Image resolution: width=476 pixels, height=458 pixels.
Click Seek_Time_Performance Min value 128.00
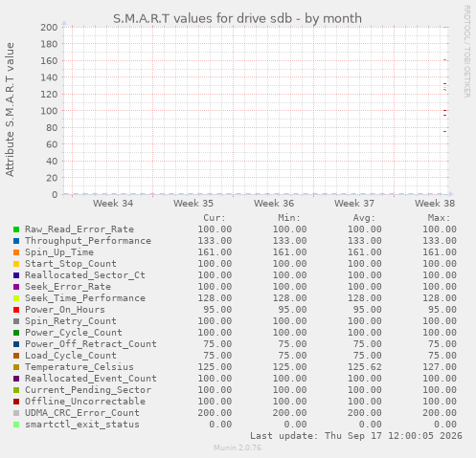(289, 298)
